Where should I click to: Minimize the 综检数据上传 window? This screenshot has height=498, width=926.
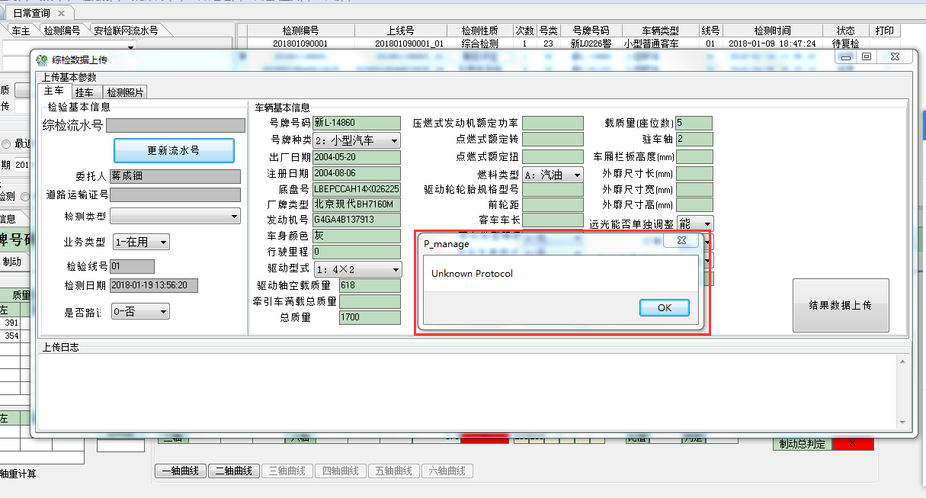pyautogui.click(x=844, y=56)
